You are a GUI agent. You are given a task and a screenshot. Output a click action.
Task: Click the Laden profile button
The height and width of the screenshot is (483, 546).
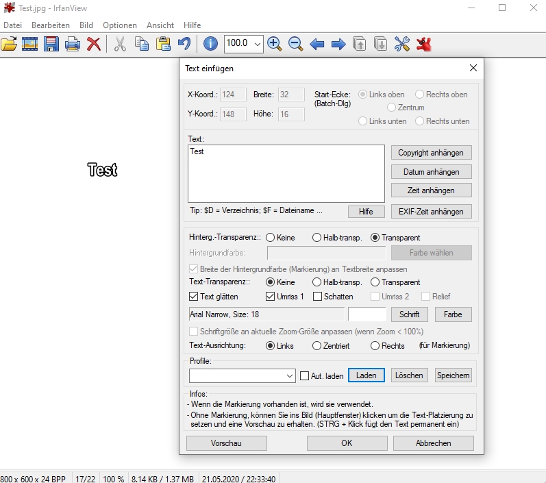pos(367,375)
